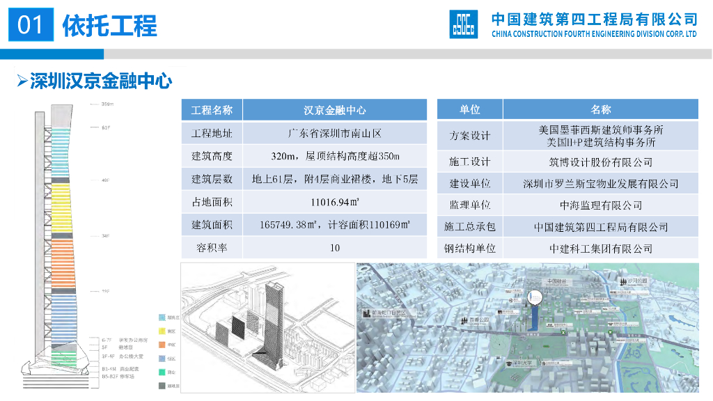This screenshot has width=713, height=401.
Task: Click the 依托工程 slide title
Action: (110, 26)
